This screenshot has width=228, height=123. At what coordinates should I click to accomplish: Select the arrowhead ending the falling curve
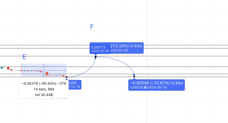coord(134,75)
